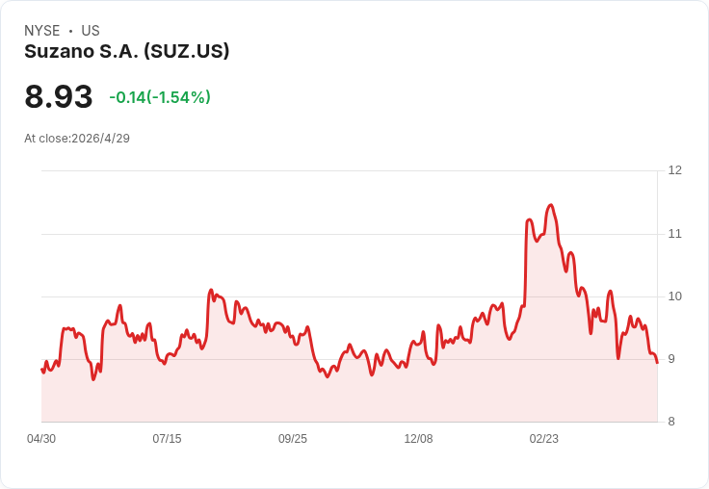Image resolution: width=709 pixels, height=489 pixels.
Task: Click the US market label
Action: [x=91, y=31]
